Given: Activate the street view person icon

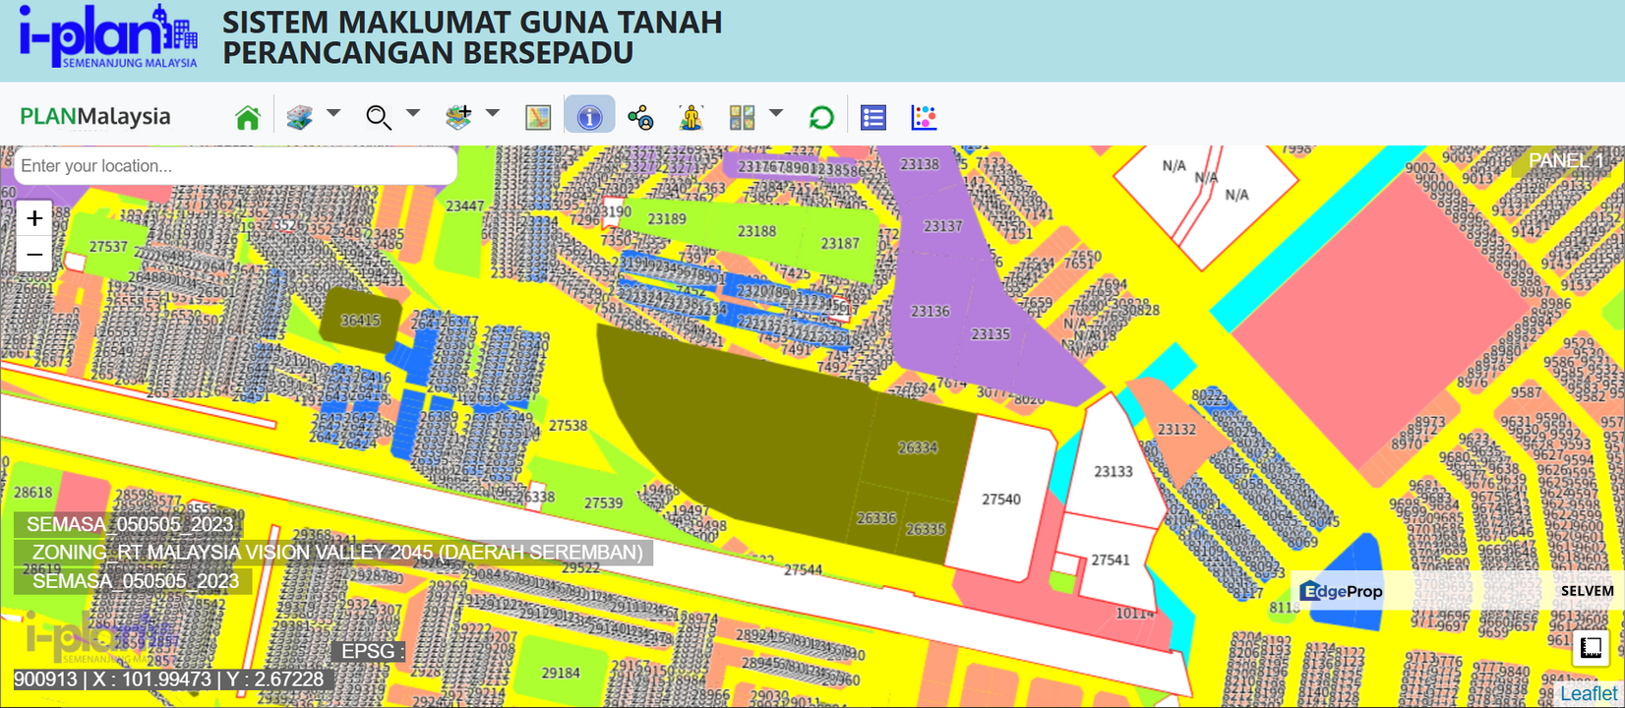Looking at the screenshot, I should pyautogui.click(x=692, y=118).
